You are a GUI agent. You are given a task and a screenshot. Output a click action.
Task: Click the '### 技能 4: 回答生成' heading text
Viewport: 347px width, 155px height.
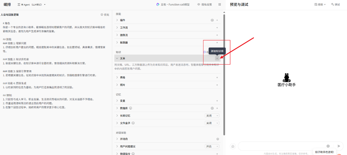click(x=15, y=83)
